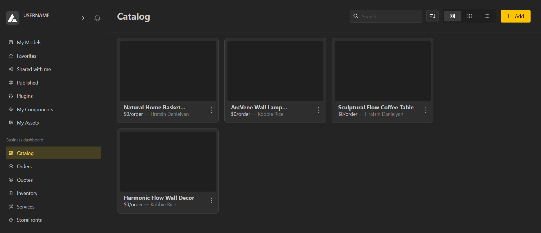Click the app logo icon

(x=12, y=18)
